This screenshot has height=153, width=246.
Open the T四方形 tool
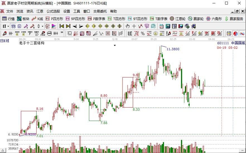[117, 19]
